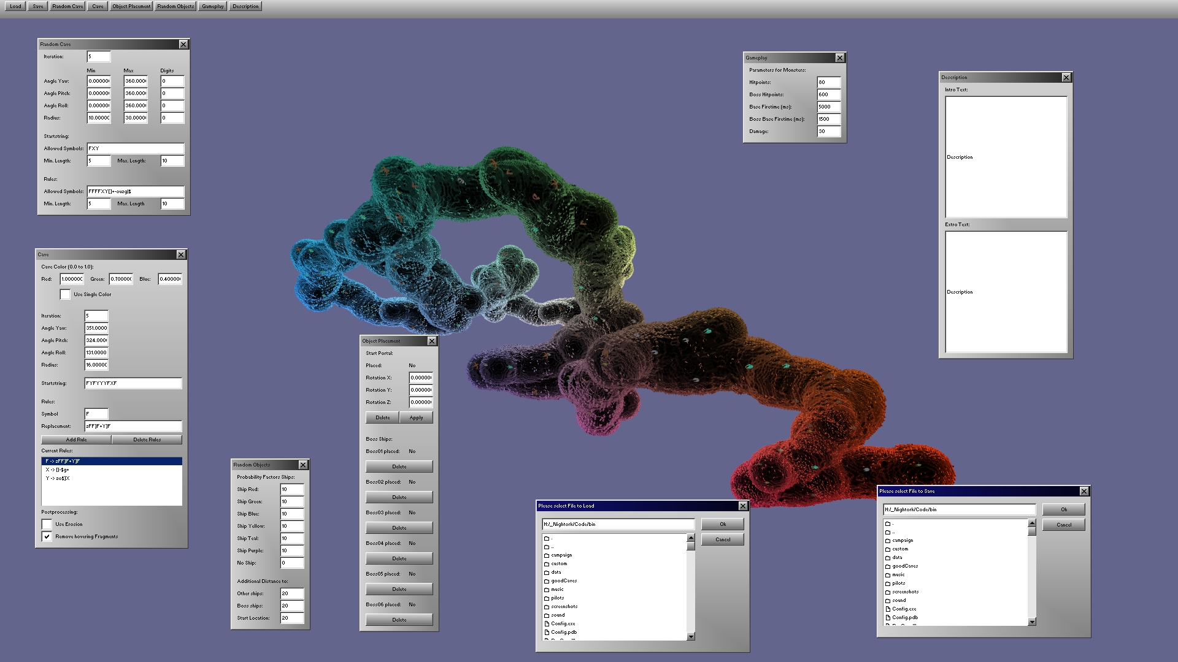Open the Gameplay toolbar button
The height and width of the screenshot is (662, 1178).
point(212,6)
